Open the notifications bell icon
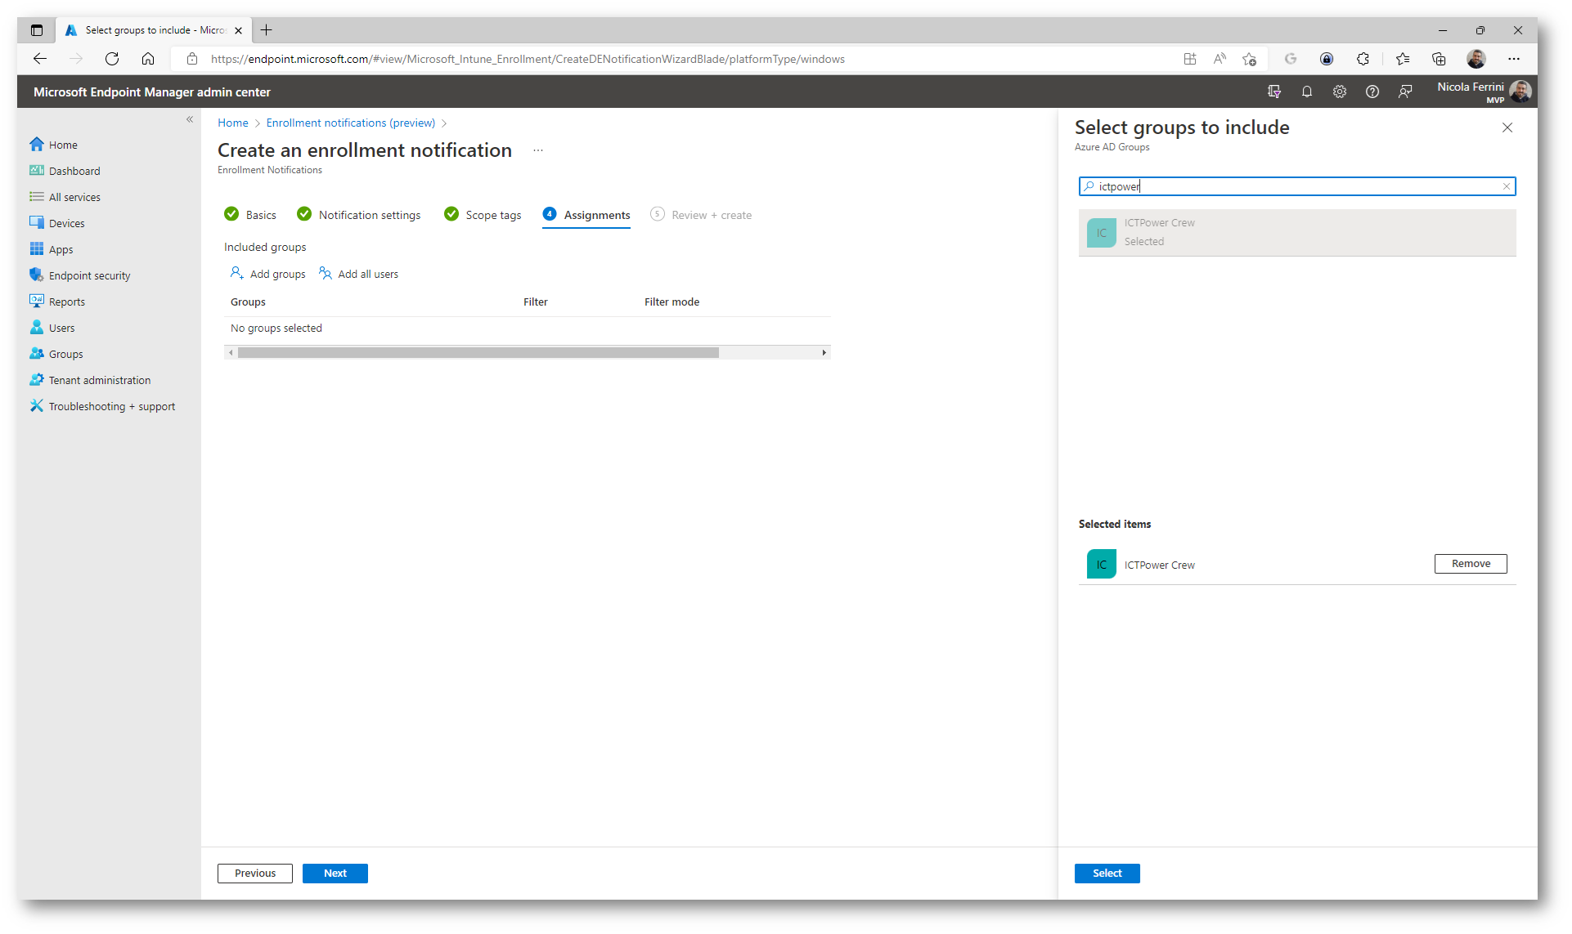The width and height of the screenshot is (1572, 934). click(x=1307, y=92)
